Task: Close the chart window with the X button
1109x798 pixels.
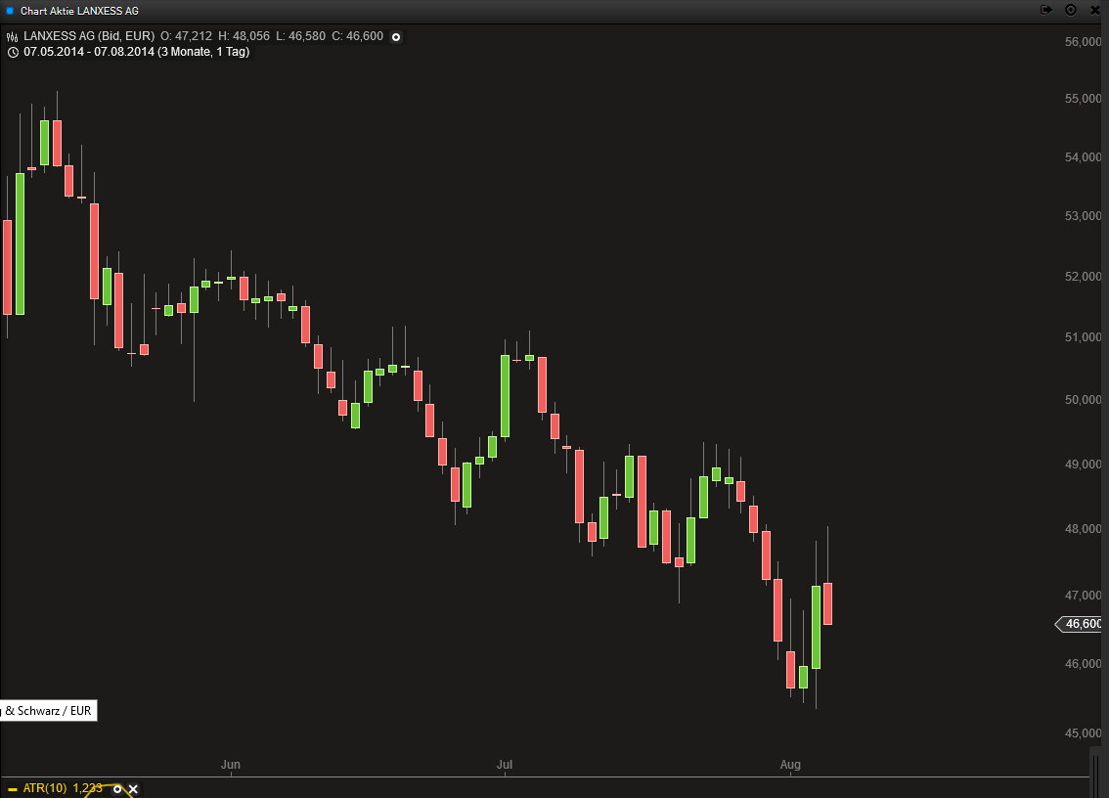Action: click(1095, 10)
